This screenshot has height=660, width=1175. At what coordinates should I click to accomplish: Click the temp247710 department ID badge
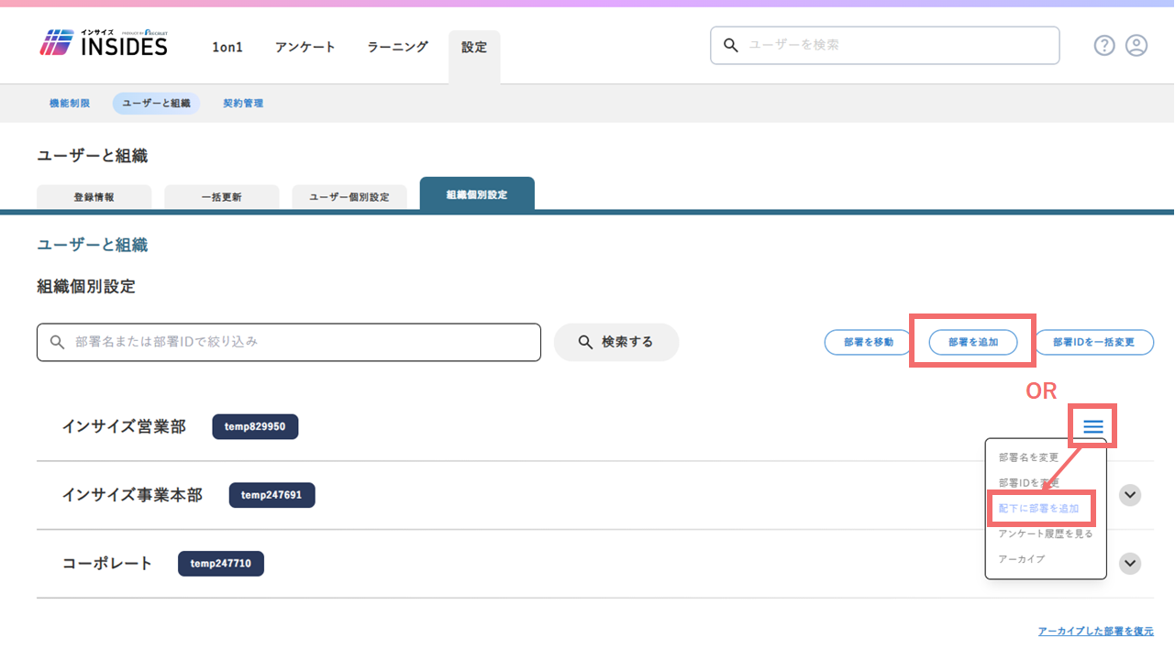tap(221, 563)
